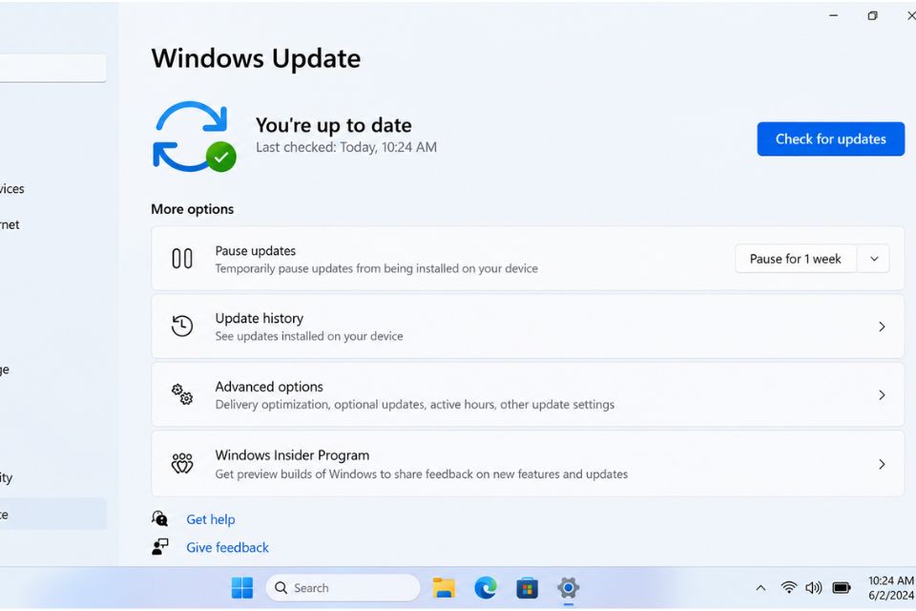Click the Pause for 1 week button
This screenshot has width=916, height=611.
pyautogui.click(x=795, y=259)
